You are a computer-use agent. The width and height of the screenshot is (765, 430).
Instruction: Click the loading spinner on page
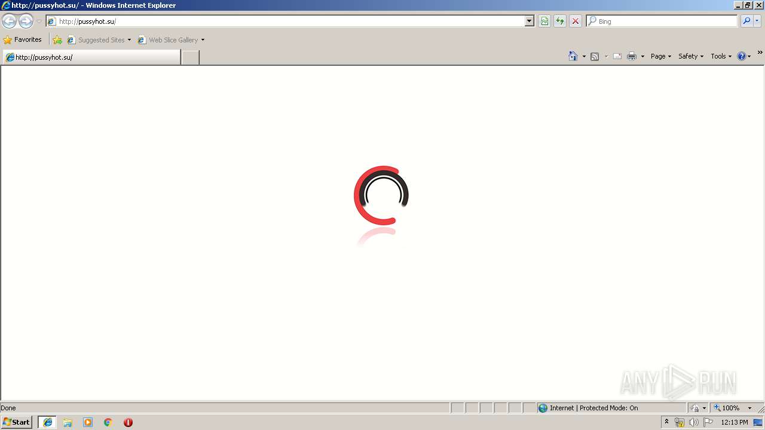[x=381, y=195]
